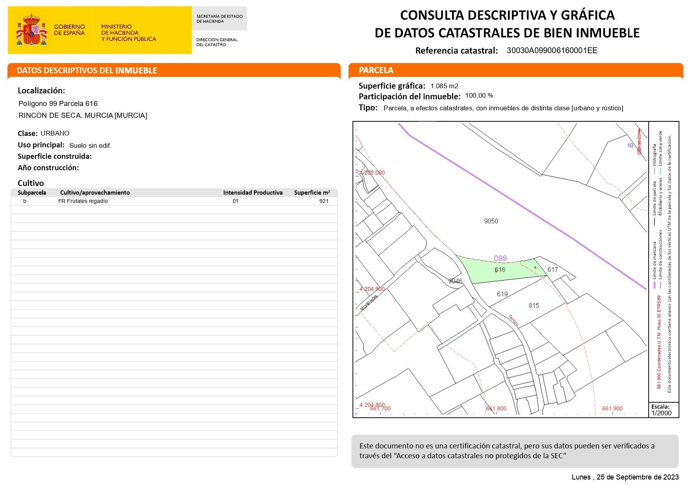Click the Dirección General del Catastro label

click(x=217, y=42)
